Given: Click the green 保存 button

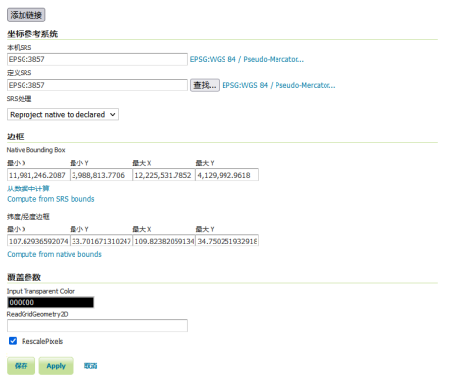Looking at the screenshot, I should click(x=21, y=366).
